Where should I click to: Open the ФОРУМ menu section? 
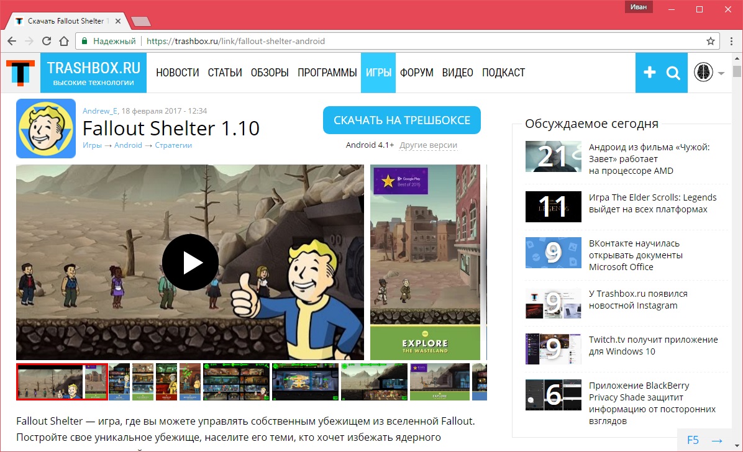416,73
